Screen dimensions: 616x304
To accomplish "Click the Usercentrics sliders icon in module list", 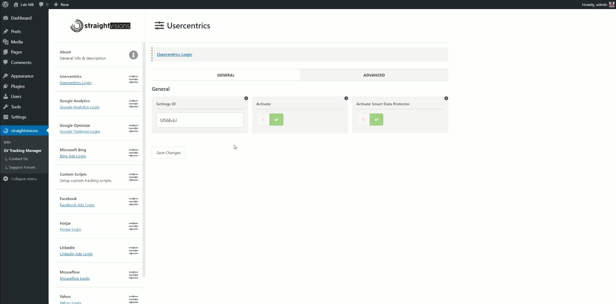I will pyautogui.click(x=133, y=79).
